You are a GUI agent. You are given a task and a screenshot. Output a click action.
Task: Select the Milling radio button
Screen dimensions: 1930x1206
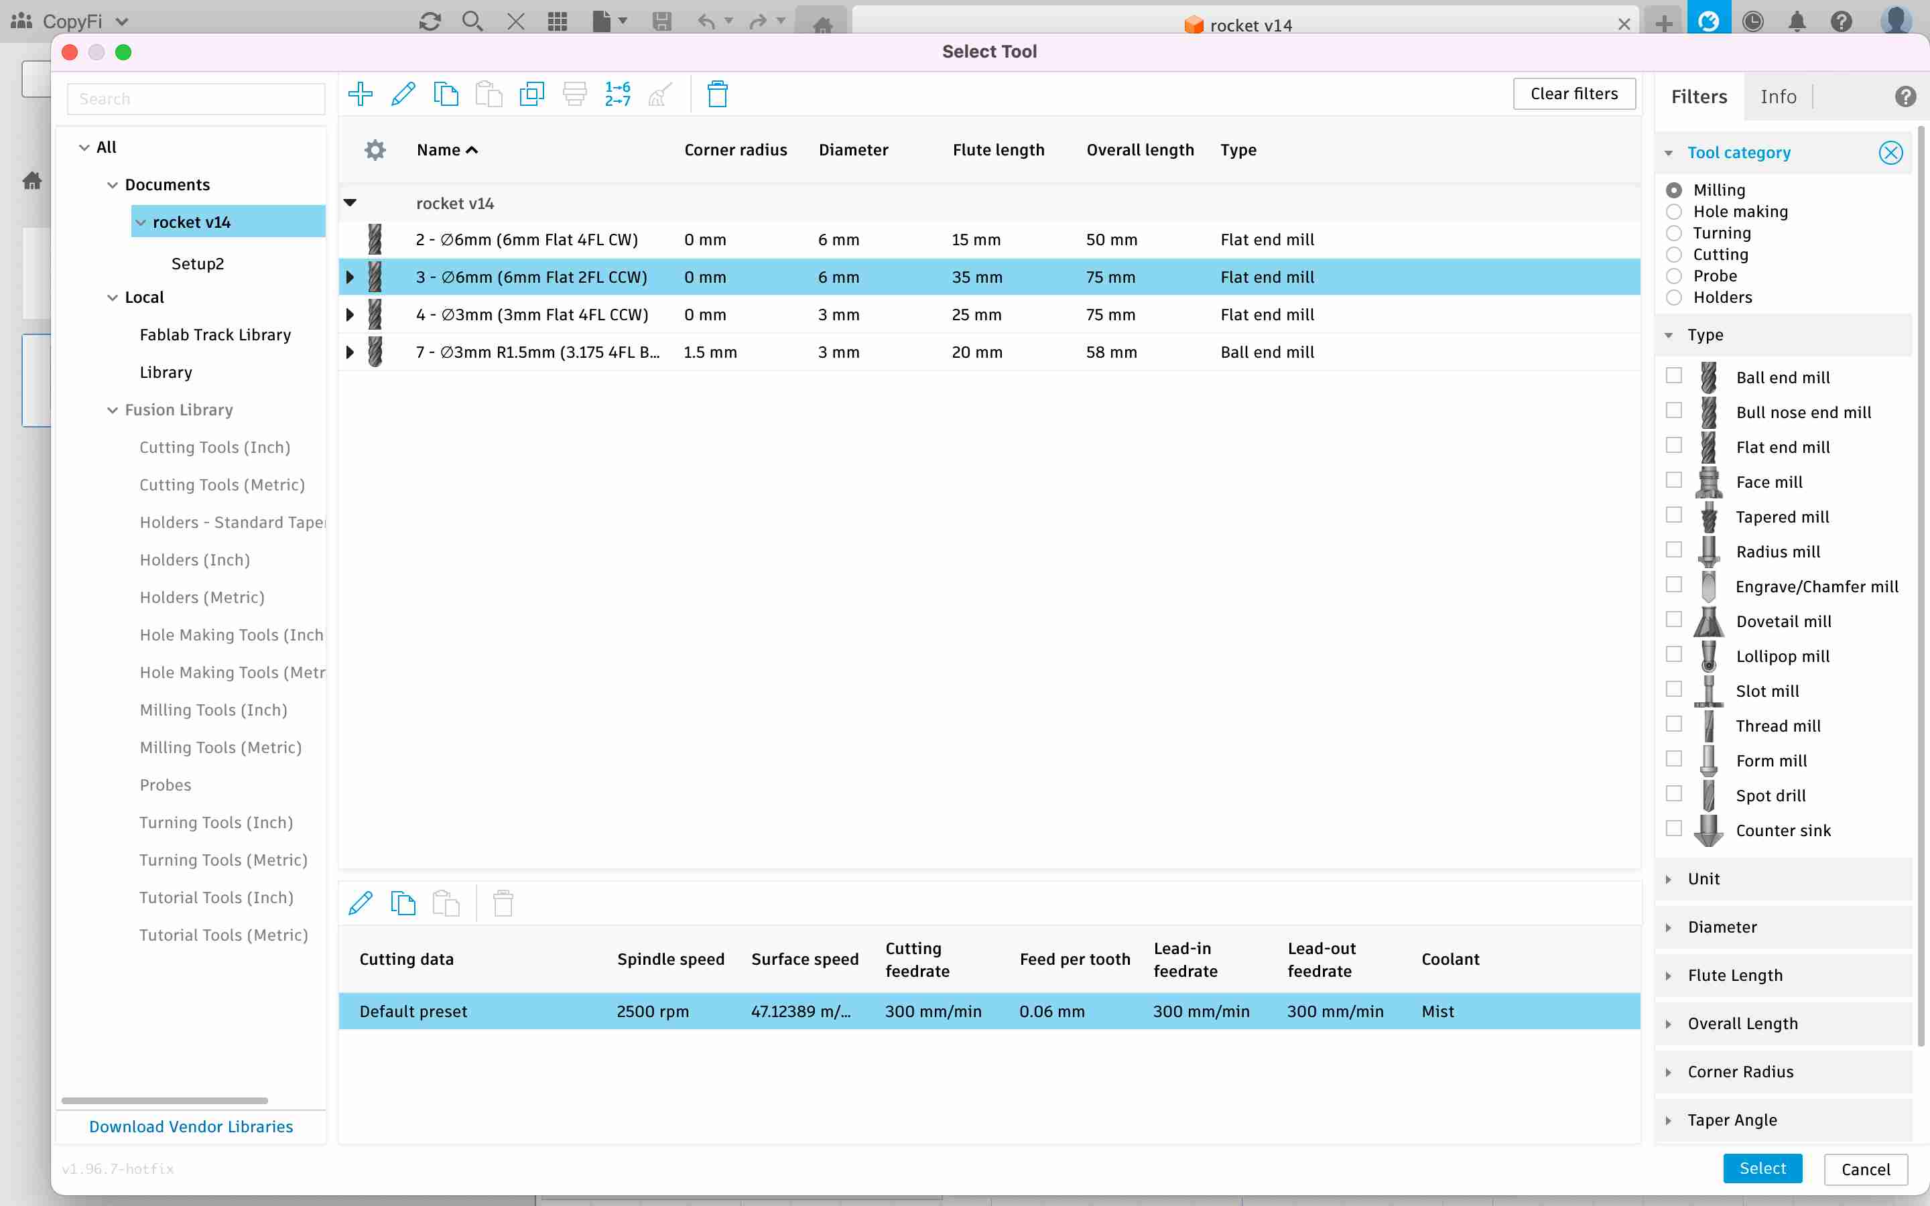point(1673,188)
